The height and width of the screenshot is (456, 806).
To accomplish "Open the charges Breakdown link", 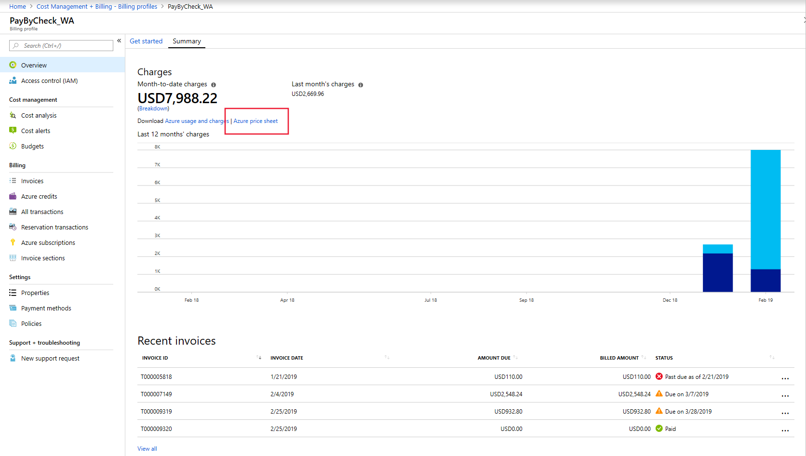I will (x=153, y=108).
